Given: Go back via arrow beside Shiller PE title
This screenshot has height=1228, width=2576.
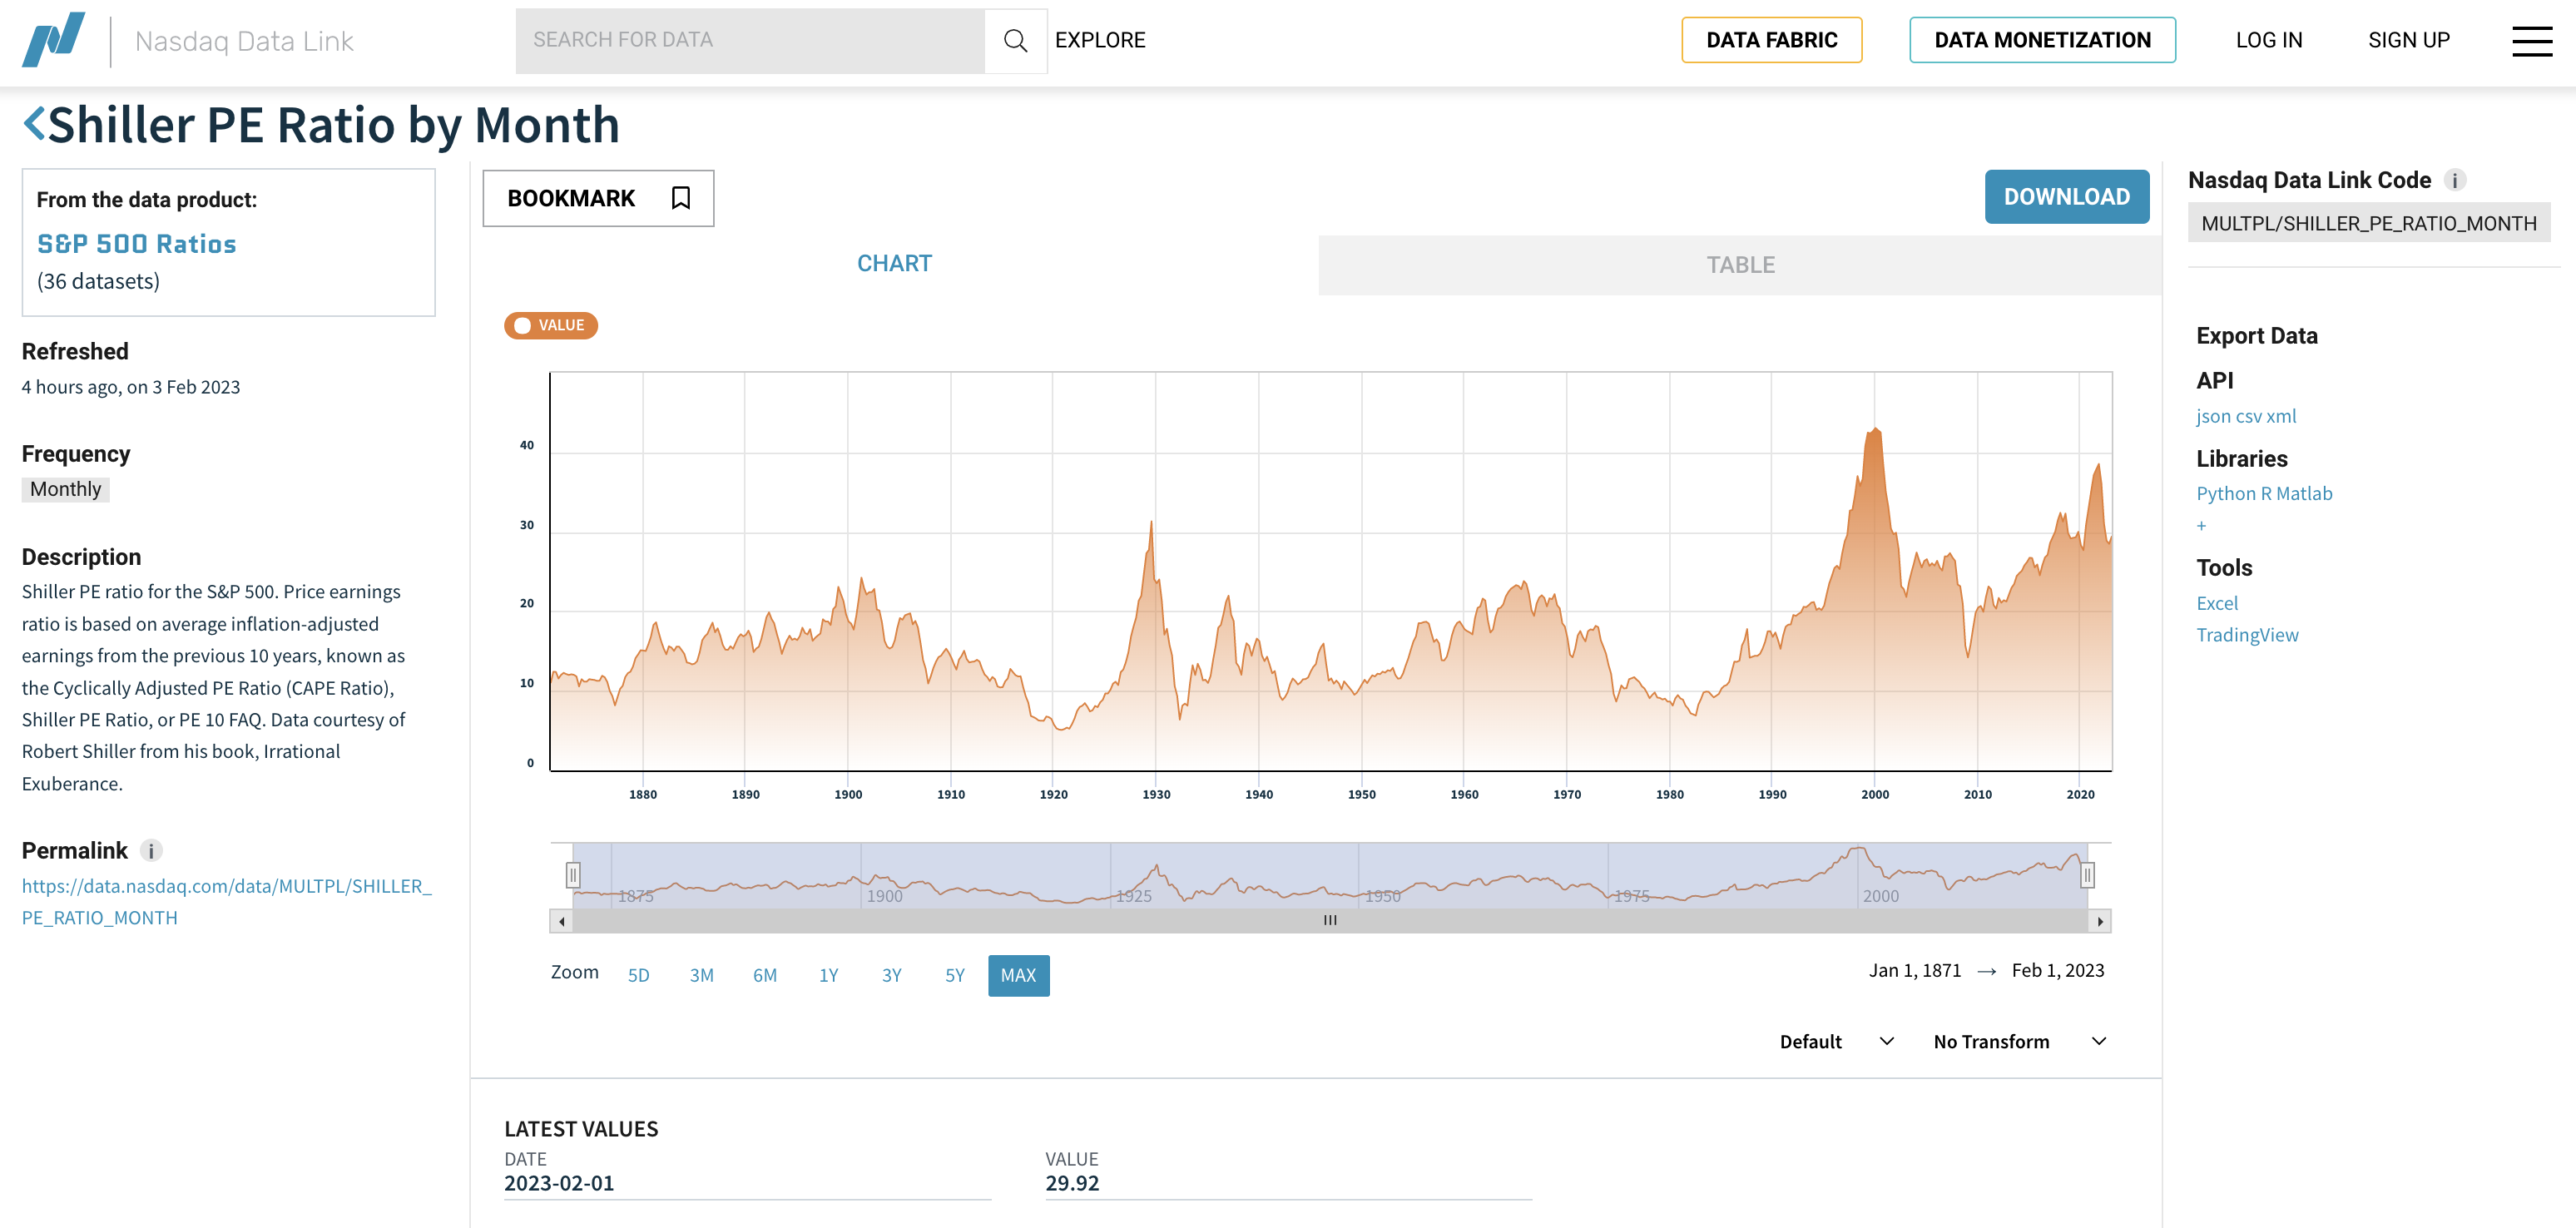Looking at the screenshot, I should click(34, 125).
